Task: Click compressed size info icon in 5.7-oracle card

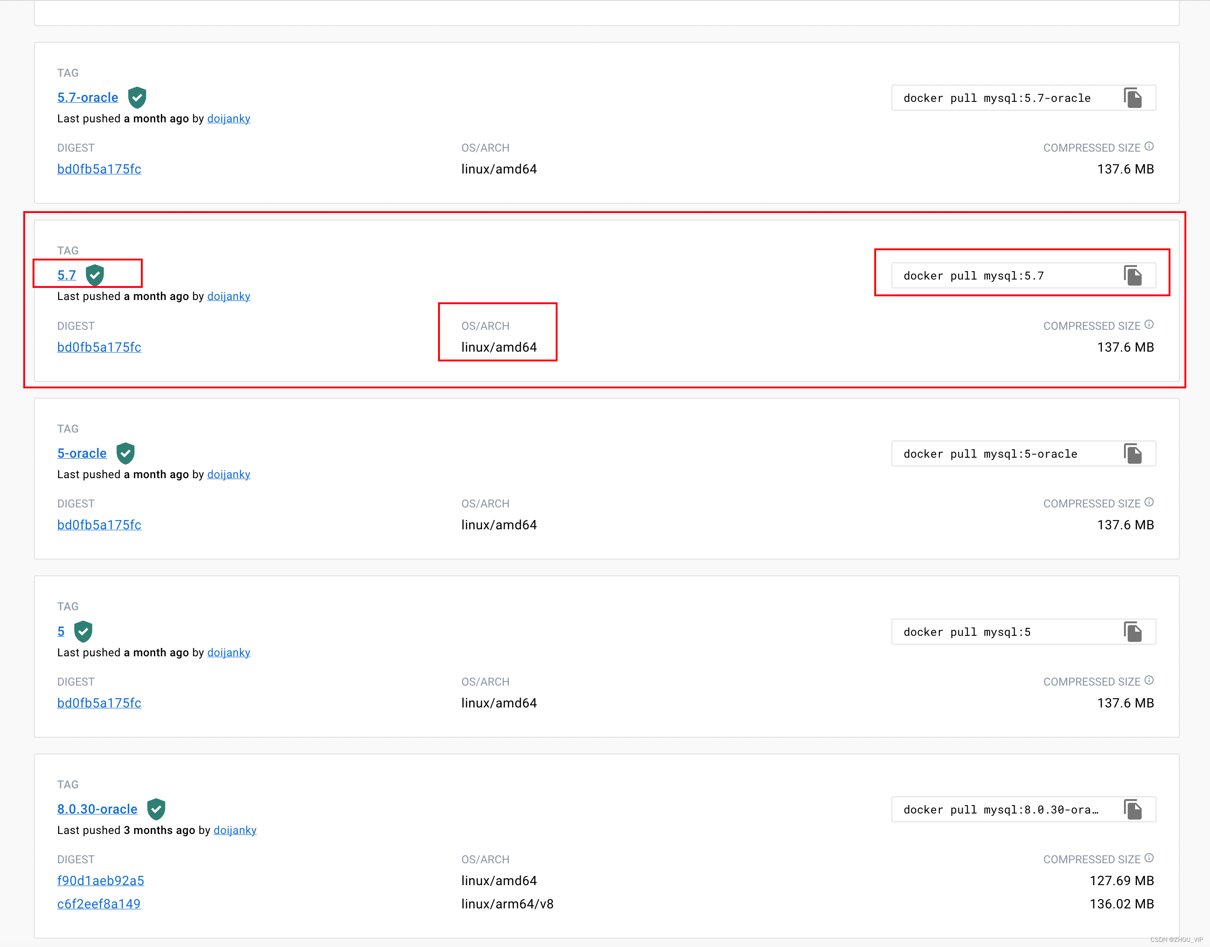Action: [x=1149, y=147]
